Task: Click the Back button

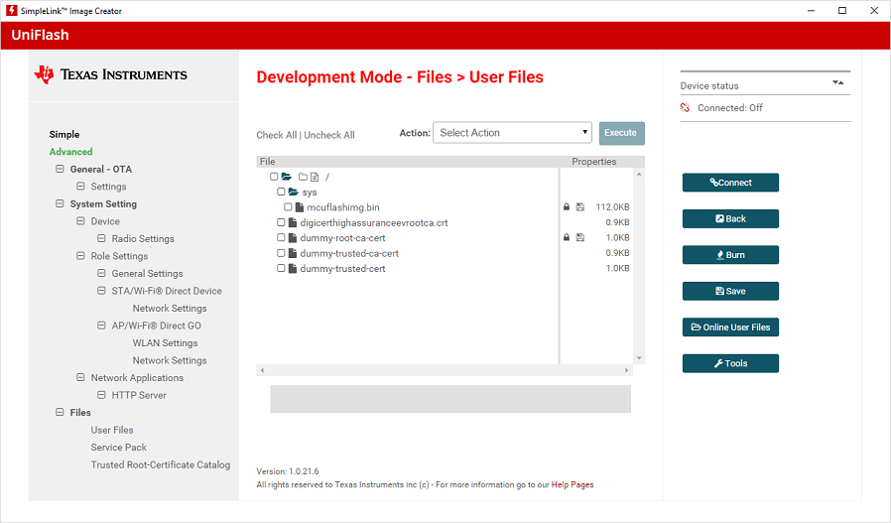Action: point(730,219)
